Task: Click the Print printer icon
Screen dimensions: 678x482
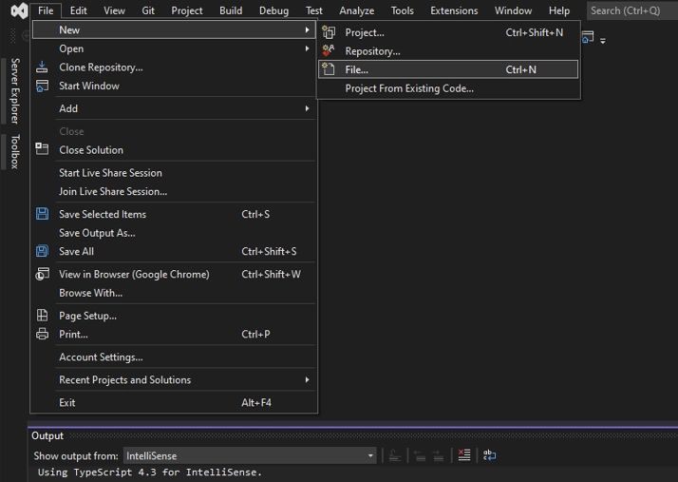Action: pyautogui.click(x=42, y=334)
